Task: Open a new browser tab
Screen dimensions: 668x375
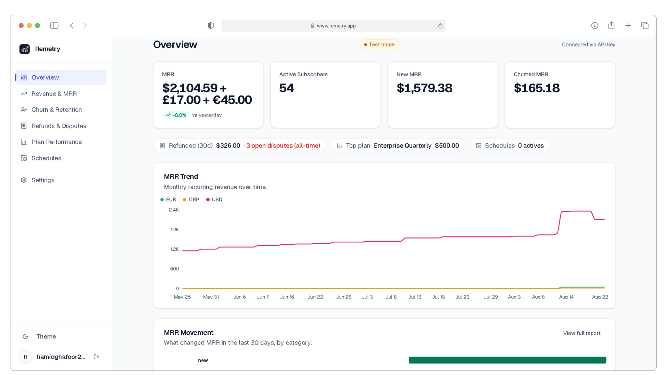Action: point(628,26)
